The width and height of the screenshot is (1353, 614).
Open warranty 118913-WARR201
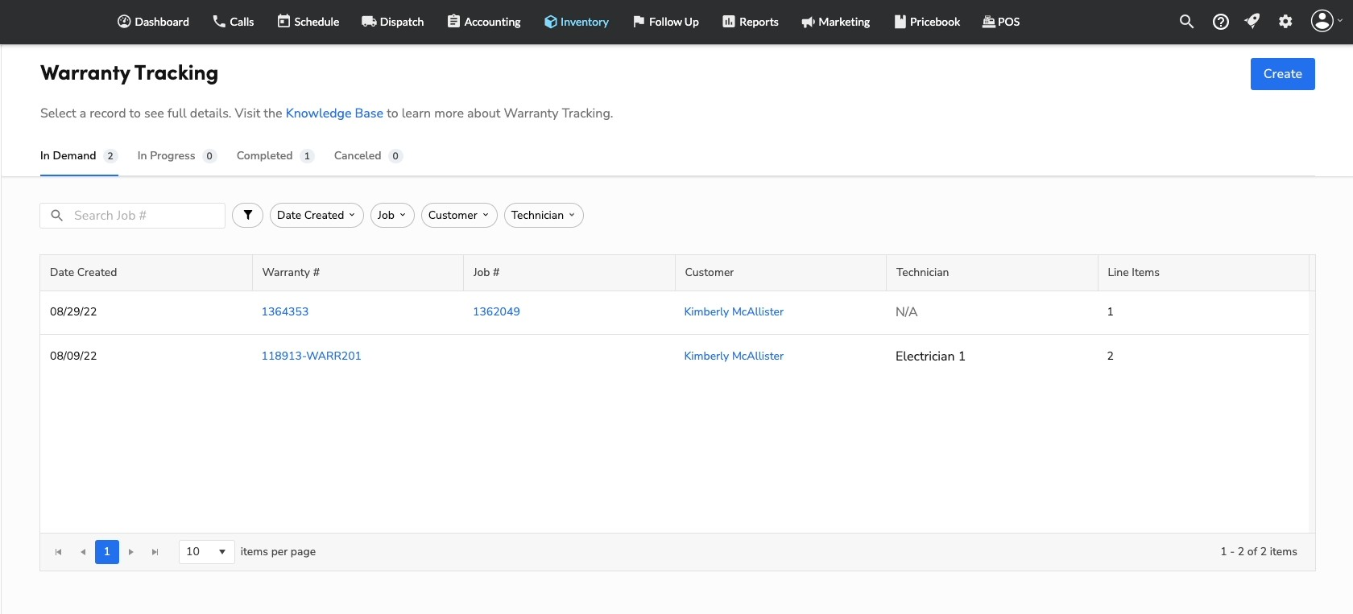pyautogui.click(x=311, y=356)
